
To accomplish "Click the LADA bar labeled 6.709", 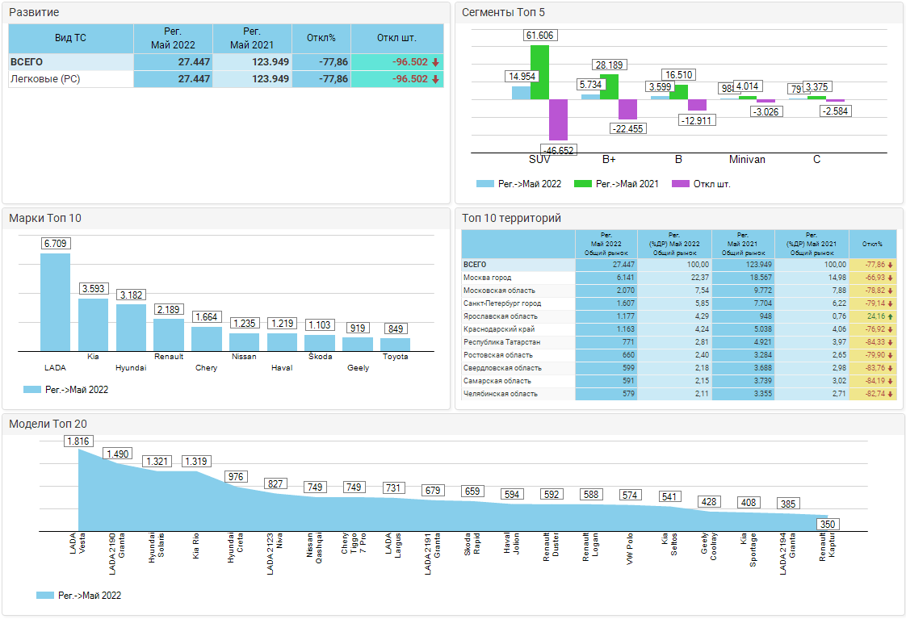I will click(55, 301).
